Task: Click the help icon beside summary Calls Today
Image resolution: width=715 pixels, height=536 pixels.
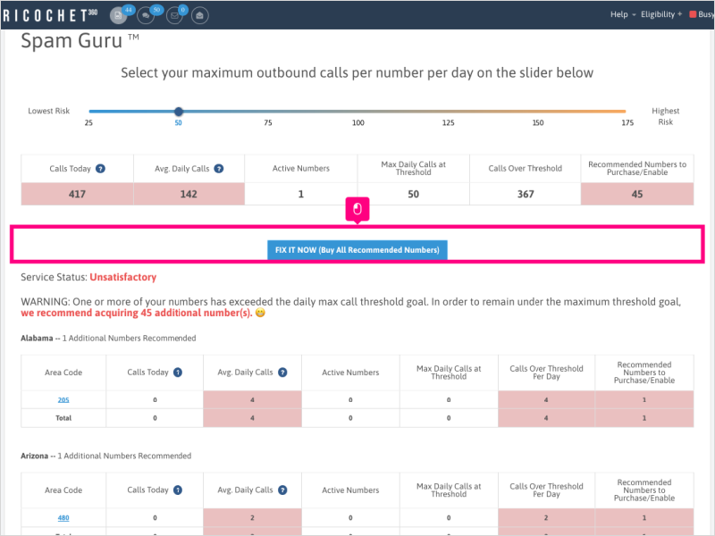Action: pos(100,169)
